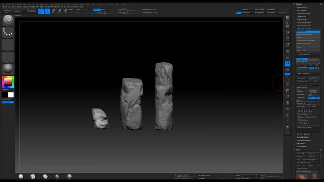Click Create All Maps button
This screenshot has height=182, width=324.
308,54
